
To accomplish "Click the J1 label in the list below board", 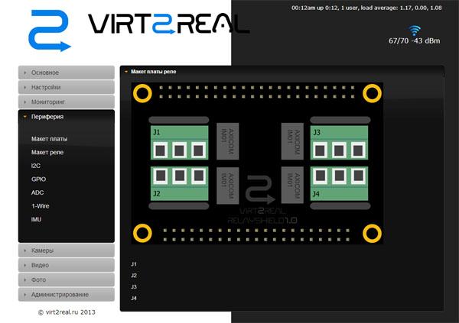I will (134, 264).
